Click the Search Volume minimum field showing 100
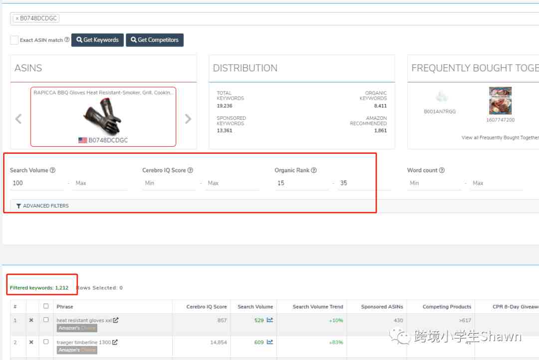This screenshot has width=539, height=360. click(37, 183)
